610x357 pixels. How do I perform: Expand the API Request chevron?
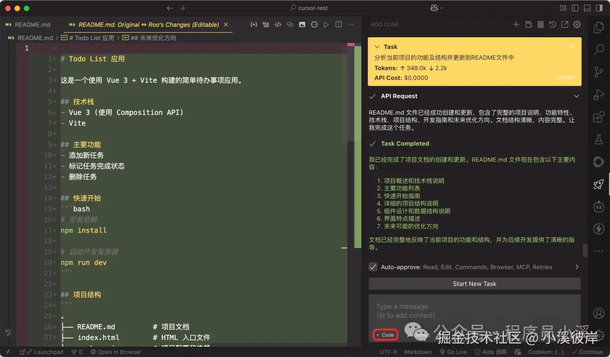(576, 96)
